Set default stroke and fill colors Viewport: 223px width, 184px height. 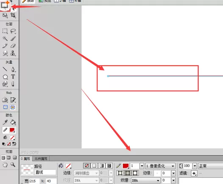pyautogui.click(x=4, y=144)
